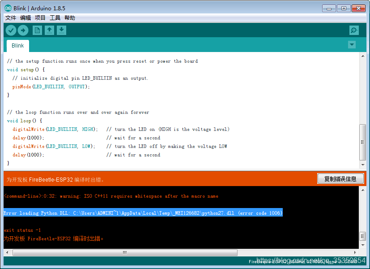370x269 pixels.
Task: Click console horizontal scrollbar right arrow
Action: pyautogui.click(x=355, y=252)
